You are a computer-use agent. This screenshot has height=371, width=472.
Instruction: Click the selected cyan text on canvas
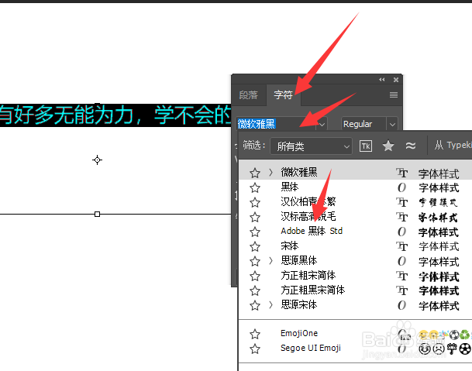[115, 115]
